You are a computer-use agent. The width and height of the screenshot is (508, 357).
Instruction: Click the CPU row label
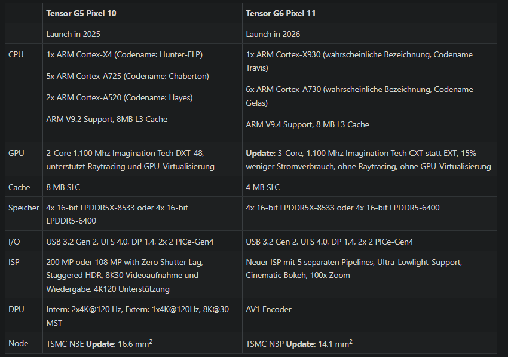coord(16,54)
